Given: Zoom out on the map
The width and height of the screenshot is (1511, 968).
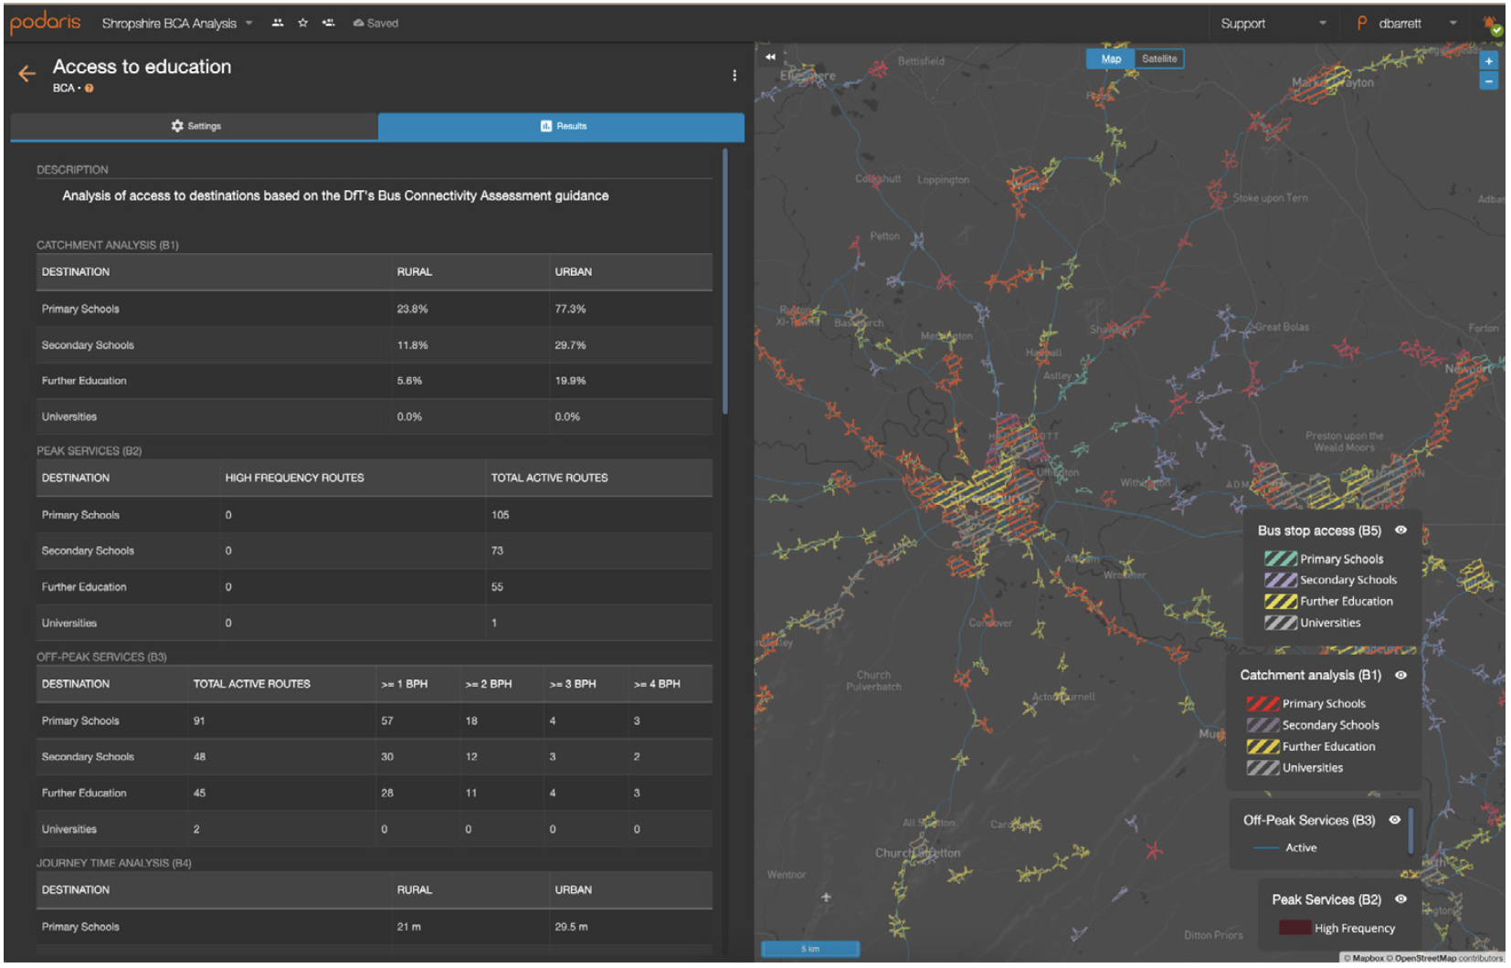Looking at the screenshot, I should [x=1489, y=81].
